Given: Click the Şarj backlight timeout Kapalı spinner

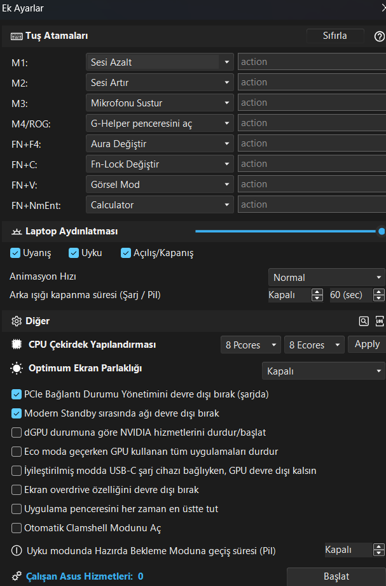Looking at the screenshot, I should (x=296, y=295).
